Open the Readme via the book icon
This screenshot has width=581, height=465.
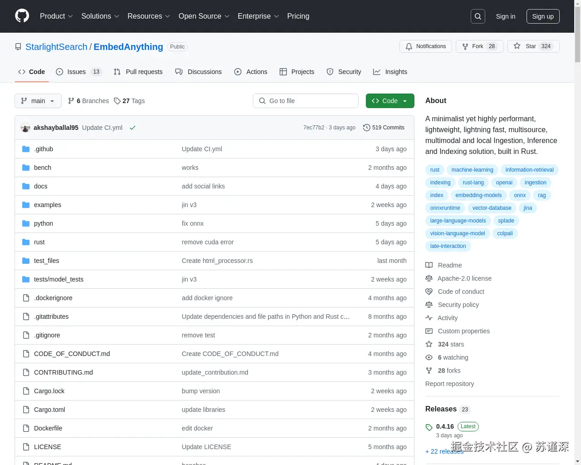coord(429,265)
